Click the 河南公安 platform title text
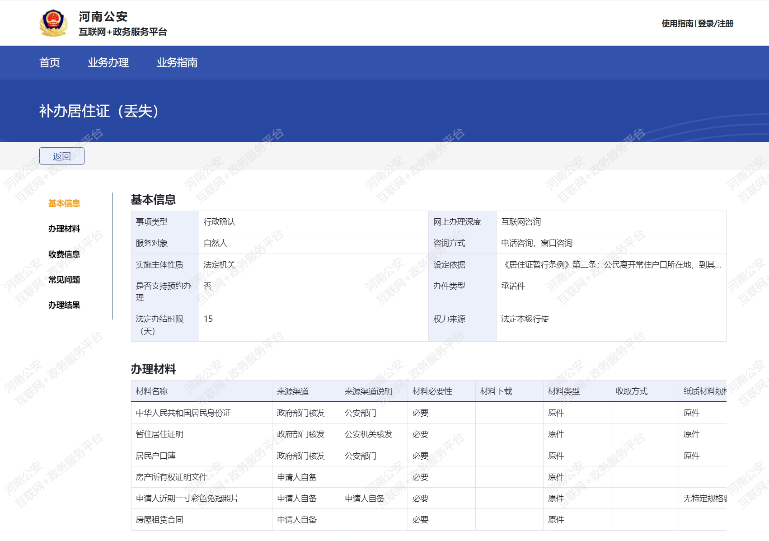The height and width of the screenshot is (541, 769). pyautogui.click(x=103, y=17)
